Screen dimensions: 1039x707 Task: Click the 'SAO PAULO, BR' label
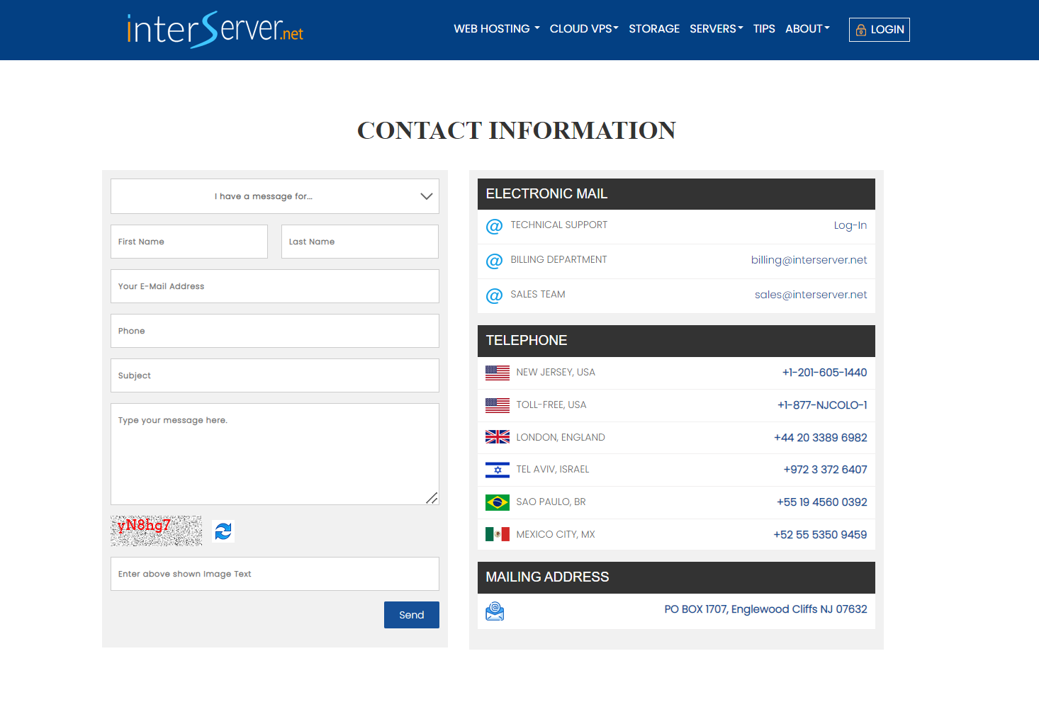pos(551,502)
